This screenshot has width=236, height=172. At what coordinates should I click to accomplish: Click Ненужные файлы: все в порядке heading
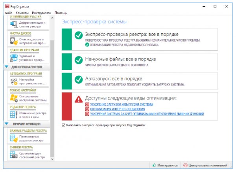tap(120, 59)
